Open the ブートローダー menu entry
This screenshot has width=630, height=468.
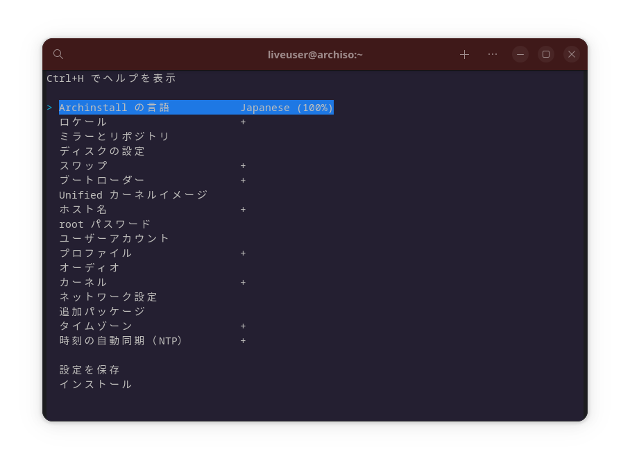coord(102,180)
